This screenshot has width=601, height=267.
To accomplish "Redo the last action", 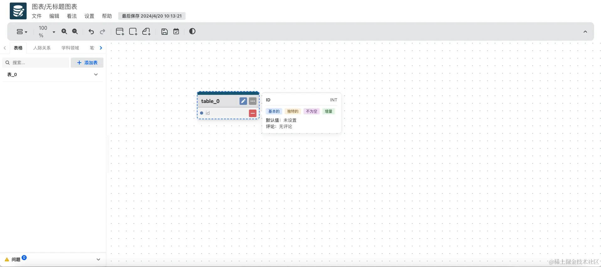I will pos(103,32).
